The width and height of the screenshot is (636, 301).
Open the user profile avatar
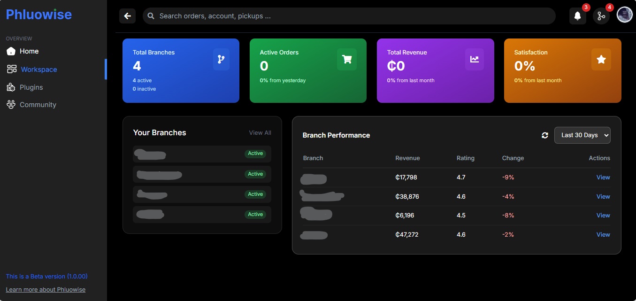[x=625, y=15]
